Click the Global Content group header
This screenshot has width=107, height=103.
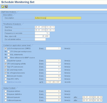click(x=9, y=88)
